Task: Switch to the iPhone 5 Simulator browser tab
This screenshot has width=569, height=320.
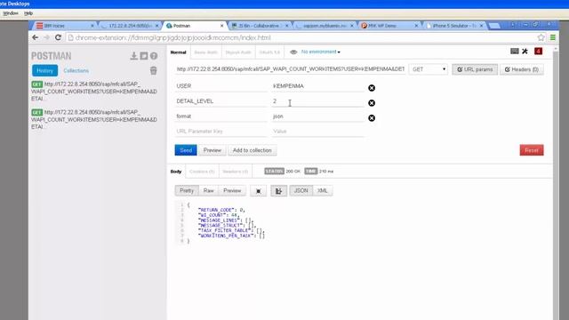Action: (454, 26)
